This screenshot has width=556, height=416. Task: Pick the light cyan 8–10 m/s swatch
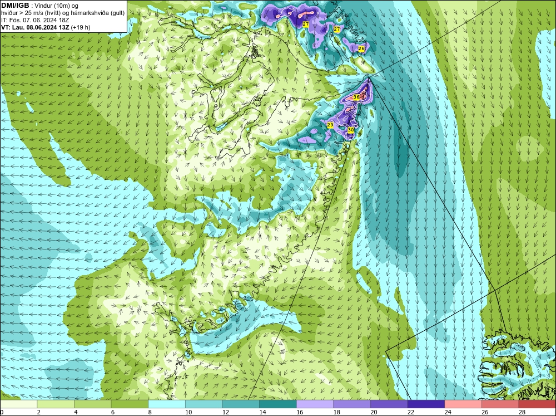pyautogui.click(x=167, y=404)
